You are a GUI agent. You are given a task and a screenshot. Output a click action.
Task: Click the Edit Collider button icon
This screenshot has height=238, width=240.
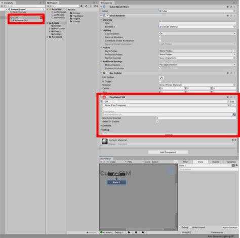[x=162, y=78]
